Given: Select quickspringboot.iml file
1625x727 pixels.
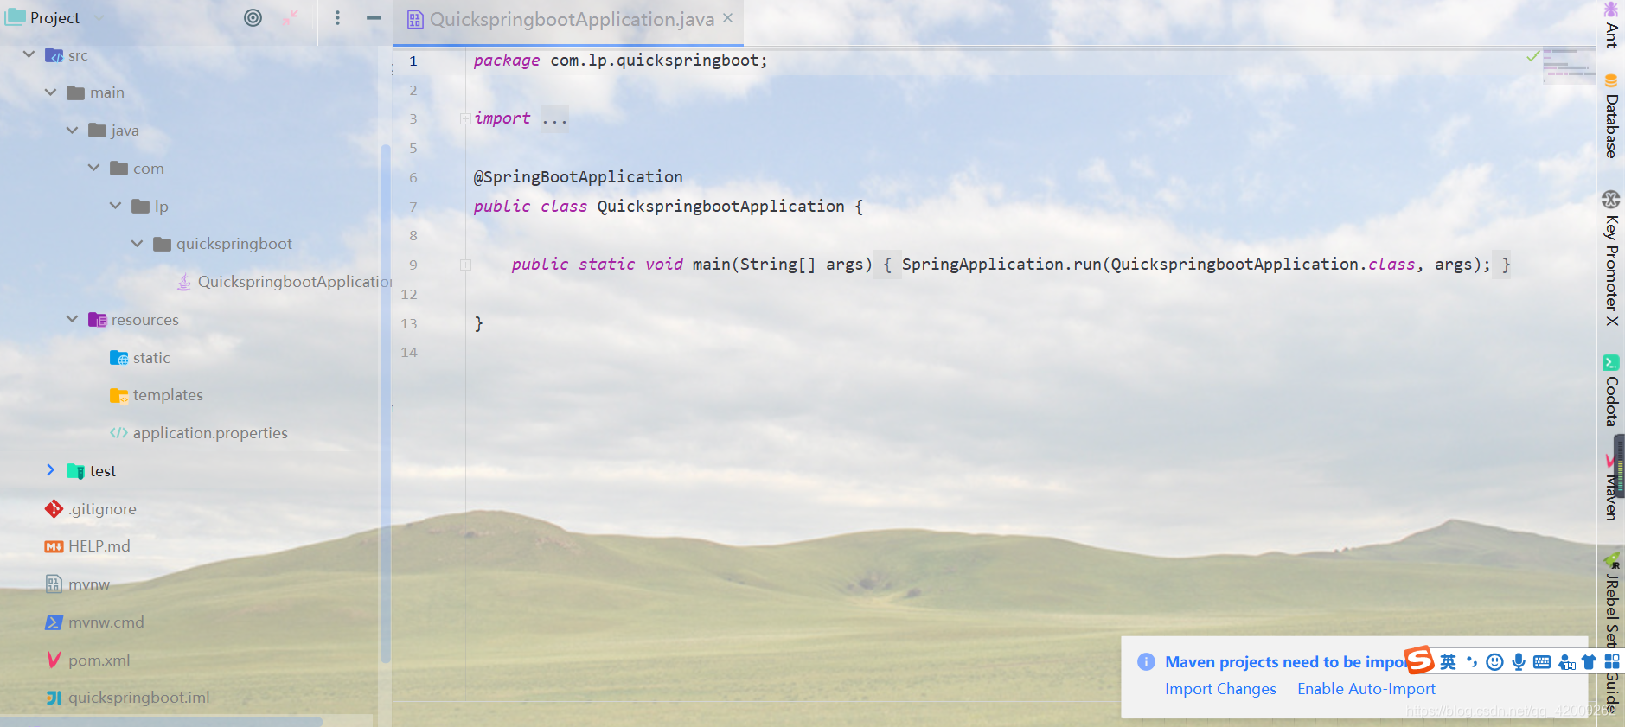Looking at the screenshot, I should click(x=127, y=698).
